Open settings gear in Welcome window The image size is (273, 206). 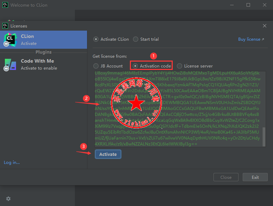point(8,199)
